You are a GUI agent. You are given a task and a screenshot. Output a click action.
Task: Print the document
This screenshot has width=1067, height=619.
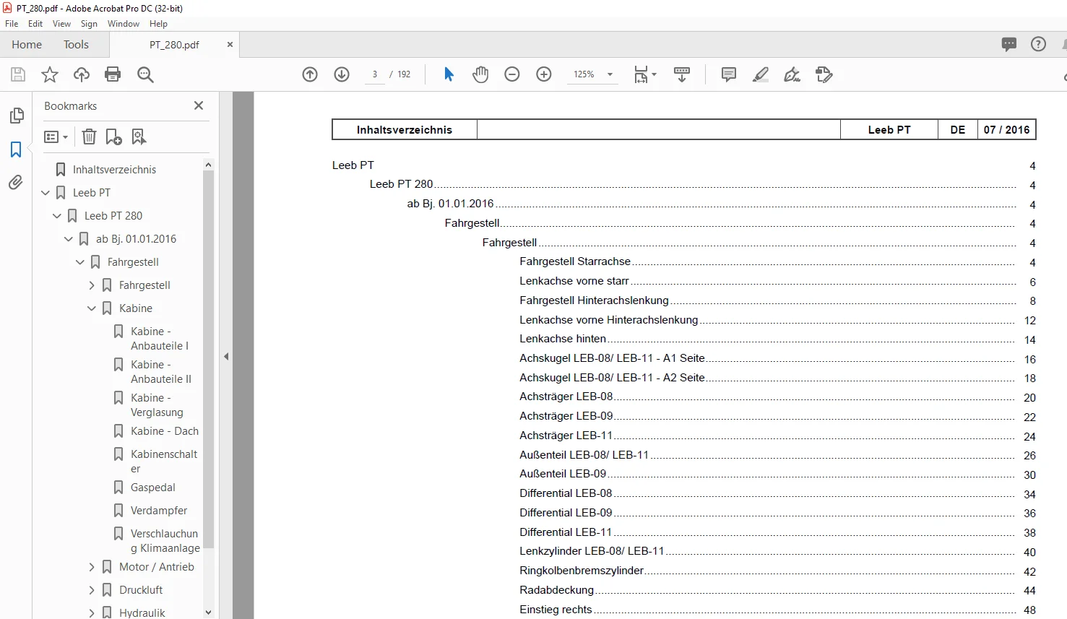point(113,74)
